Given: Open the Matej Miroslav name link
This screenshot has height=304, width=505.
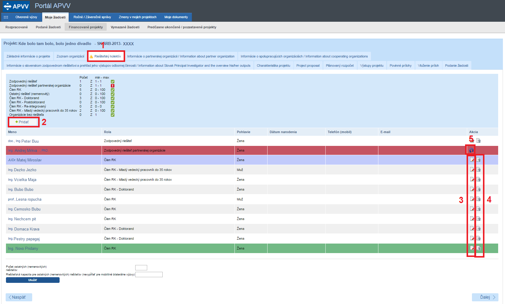Looking at the screenshot, I should tap(25, 160).
